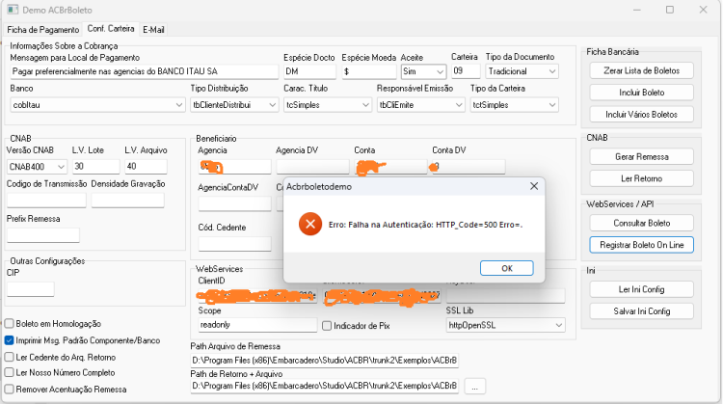
Task: Click the Espécie Docto field DM
Action: tap(309, 71)
